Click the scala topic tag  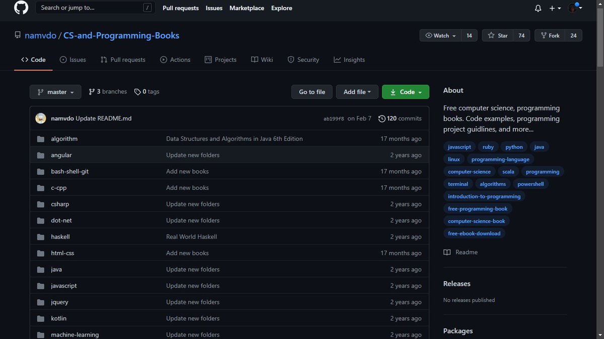pyautogui.click(x=508, y=171)
